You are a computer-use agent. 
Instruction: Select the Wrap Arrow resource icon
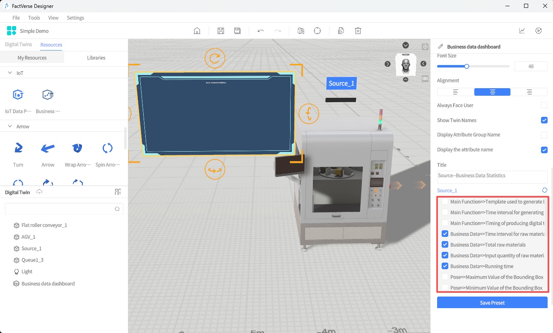click(77, 148)
